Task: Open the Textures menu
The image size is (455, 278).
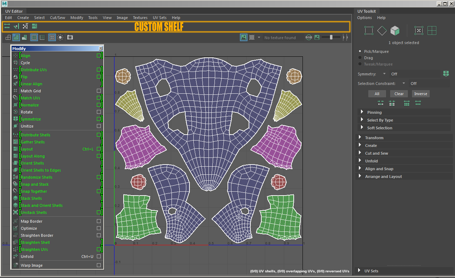Action: click(x=140, y=18)
